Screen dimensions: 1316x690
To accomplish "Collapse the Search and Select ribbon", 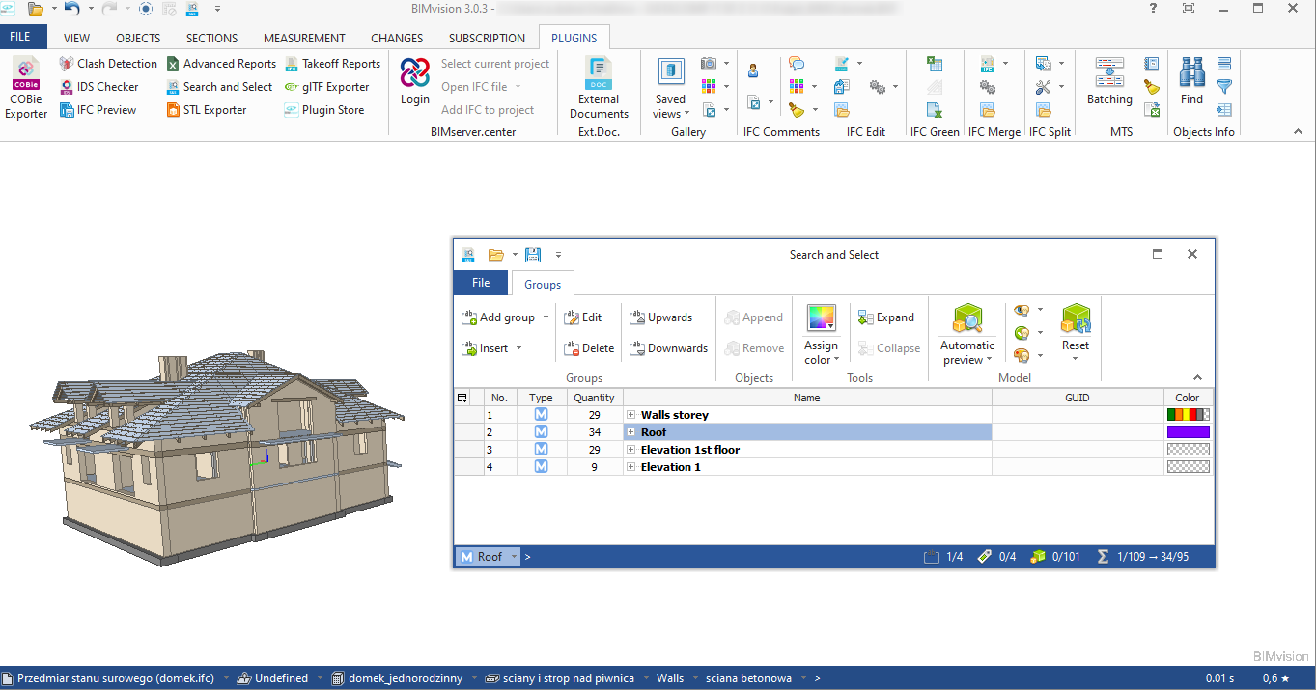I will coord(1198,378).
